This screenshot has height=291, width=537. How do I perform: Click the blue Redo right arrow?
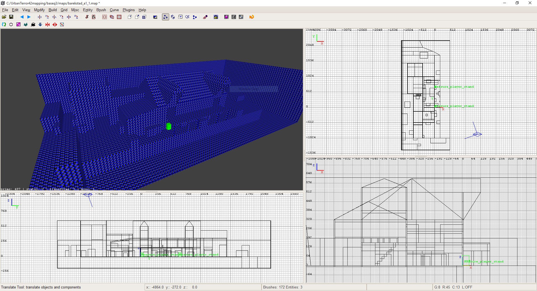coord(29,17)
